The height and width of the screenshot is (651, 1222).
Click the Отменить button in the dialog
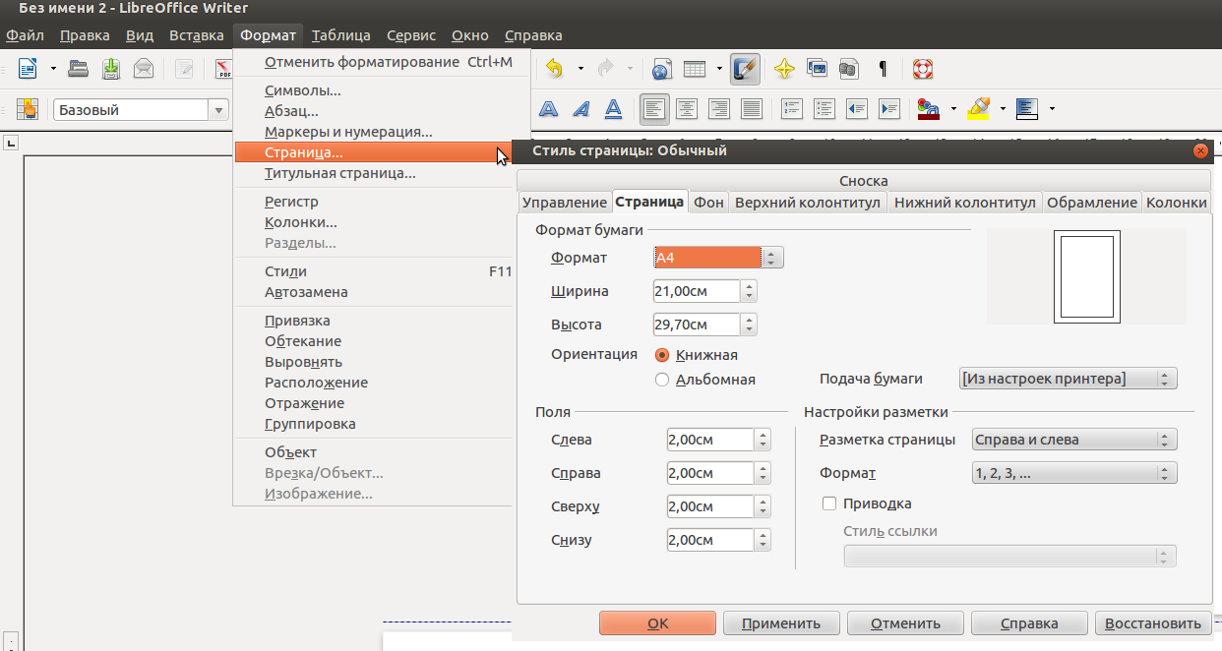[x=905, y=623]
